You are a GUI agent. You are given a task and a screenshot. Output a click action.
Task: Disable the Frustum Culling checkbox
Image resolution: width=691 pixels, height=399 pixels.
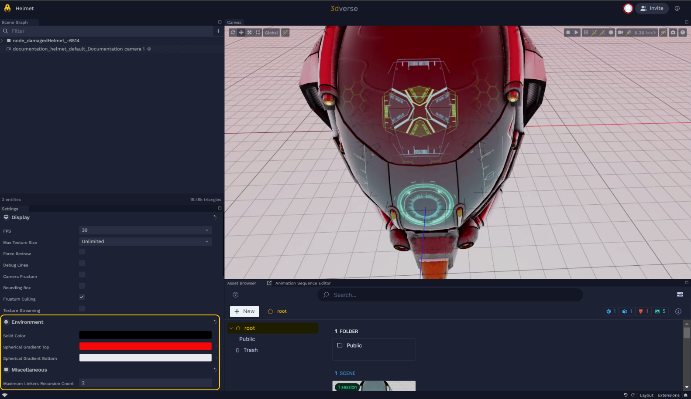pyautogui.click(x=82, y=297)
